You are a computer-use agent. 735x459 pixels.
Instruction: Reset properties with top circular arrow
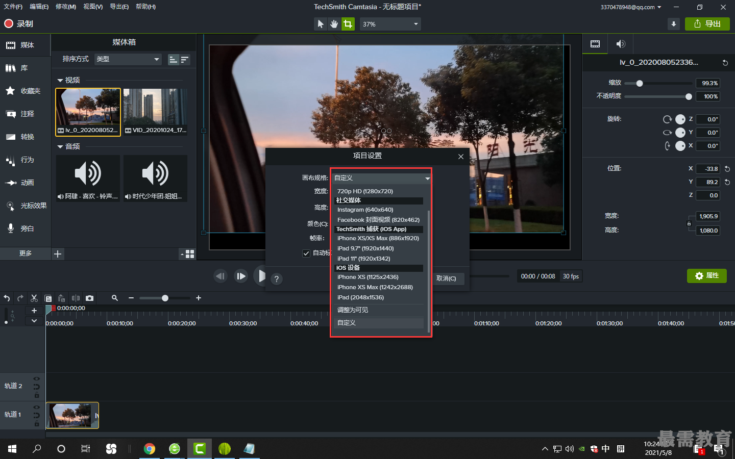pyautogui.click(x=725, y=63)
